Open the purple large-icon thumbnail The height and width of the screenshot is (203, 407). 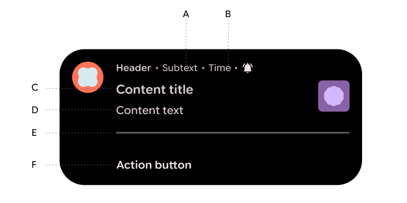coord(334,96)
